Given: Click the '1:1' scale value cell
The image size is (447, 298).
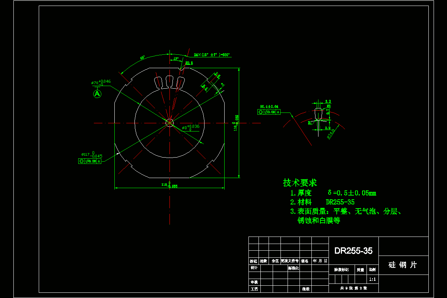Looking at the screenshot, I should pos(372,279).
